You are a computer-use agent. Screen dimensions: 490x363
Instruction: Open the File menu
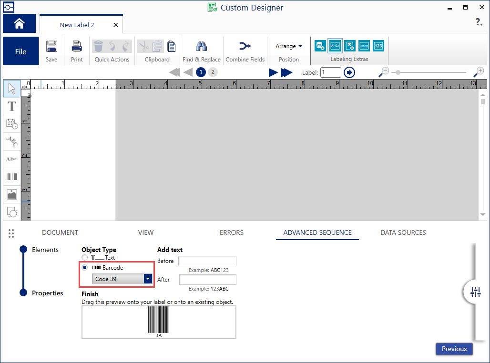(20, 50)
